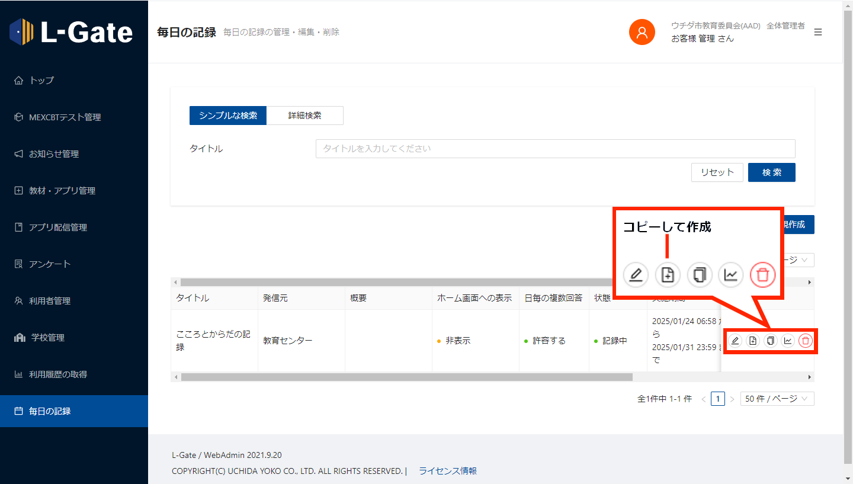Click the 検索 button
Screen dimensions: 853x484
point(771,172)
